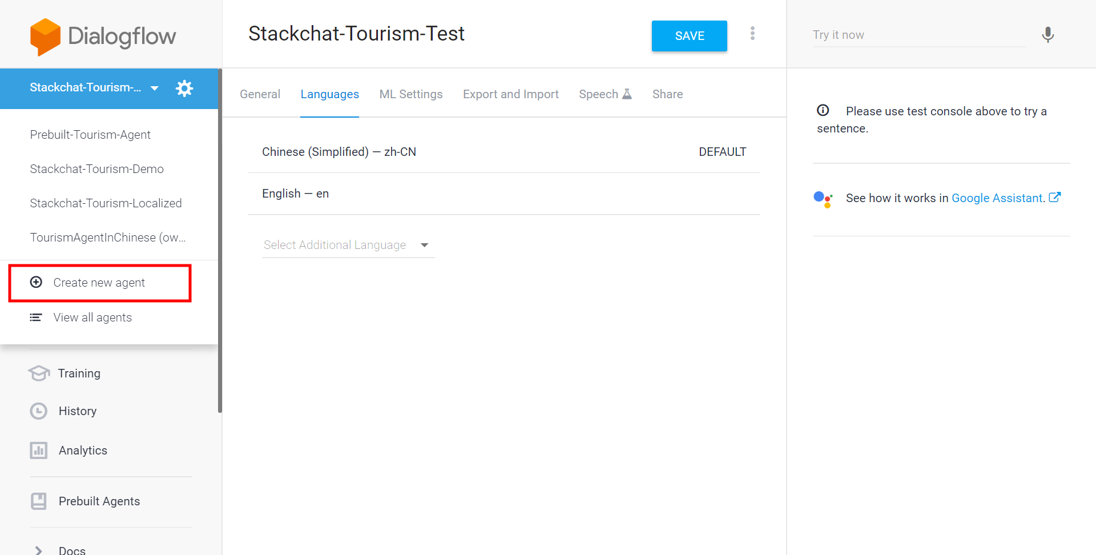Click the Dialogflow logo icon
The width and height of the screenshot is (1096, 555).
[x=45, y=37]
